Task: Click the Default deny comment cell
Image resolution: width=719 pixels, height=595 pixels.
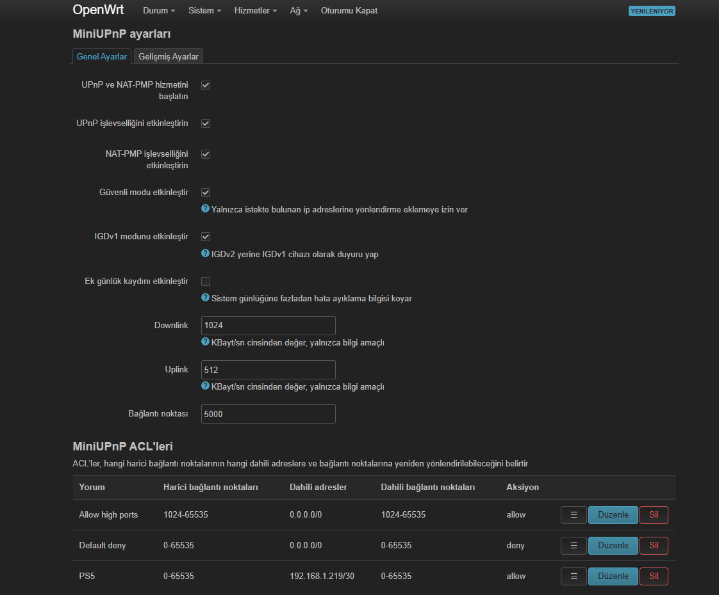Action: 103,546
